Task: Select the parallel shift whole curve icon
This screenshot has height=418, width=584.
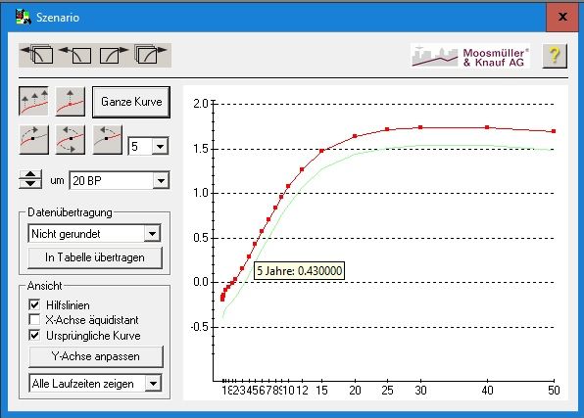Action: (34, 102)
